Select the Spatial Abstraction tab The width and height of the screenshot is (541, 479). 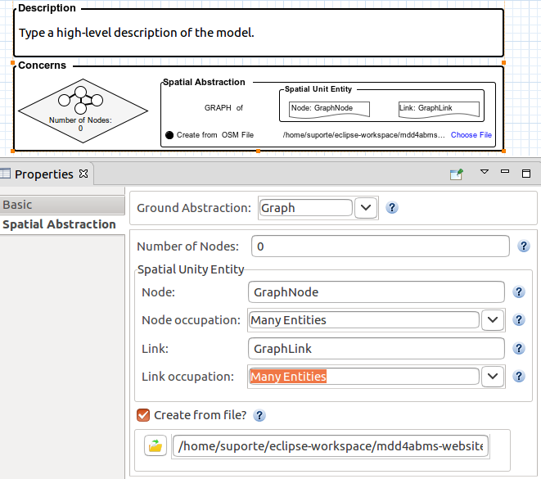[x=59, y=224]
